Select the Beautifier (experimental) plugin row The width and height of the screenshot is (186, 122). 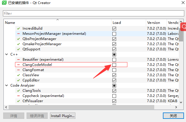[97, 60]
